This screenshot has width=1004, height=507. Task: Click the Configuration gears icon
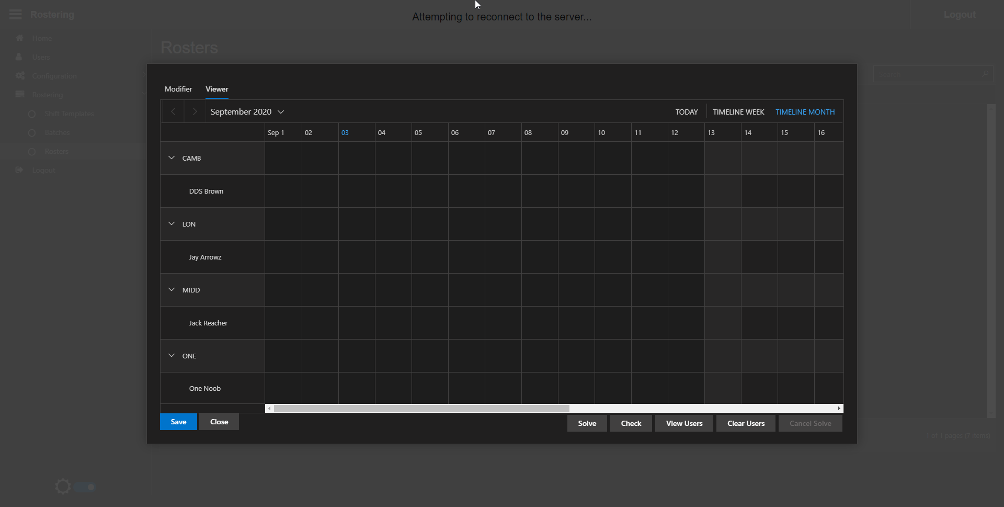tap(20, 76)
